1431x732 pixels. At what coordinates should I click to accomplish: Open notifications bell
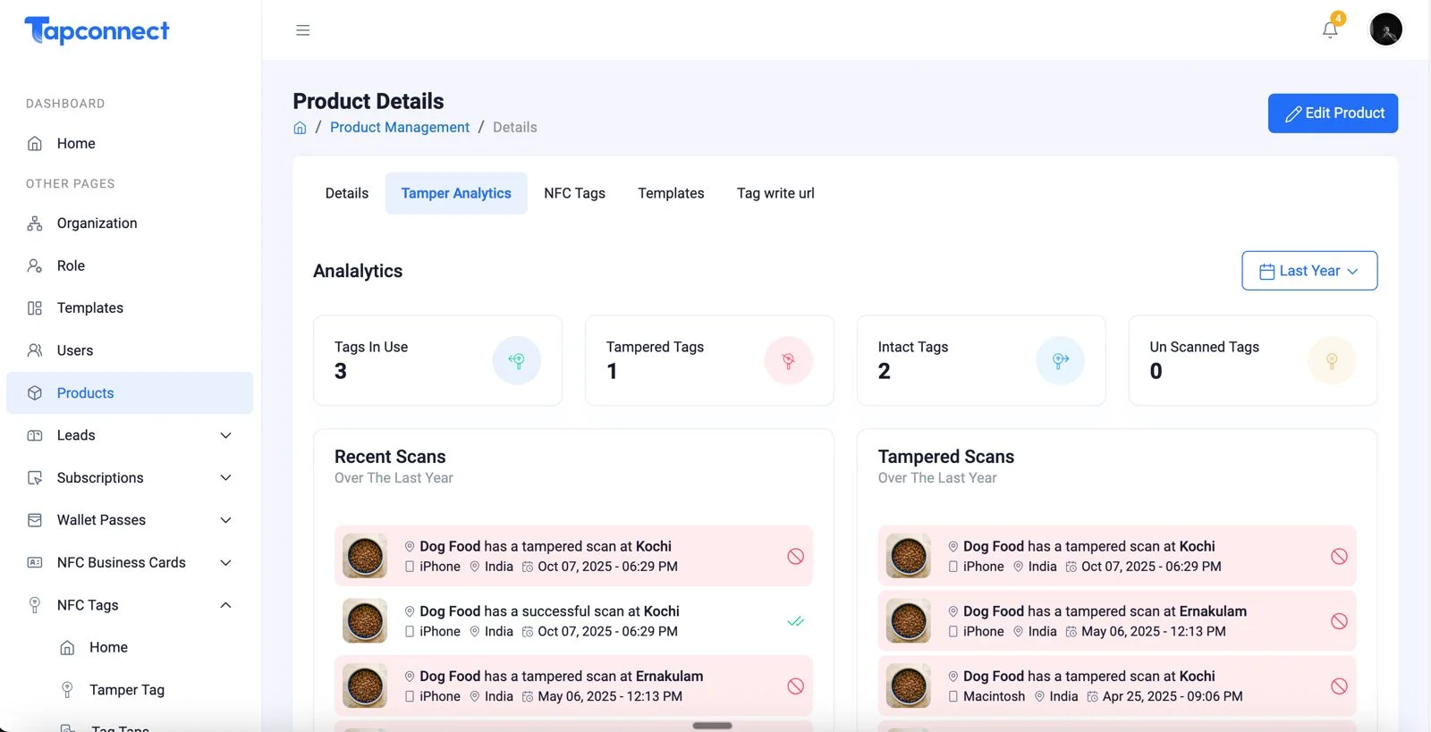tap(1330, 29)
